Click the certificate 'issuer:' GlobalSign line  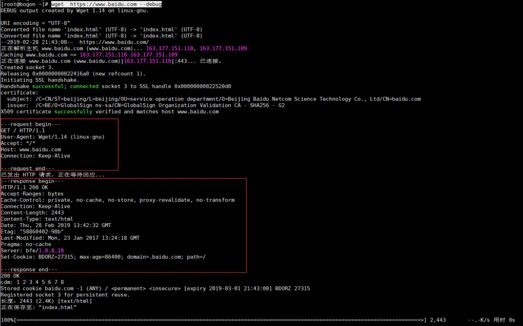pos(146,105)
